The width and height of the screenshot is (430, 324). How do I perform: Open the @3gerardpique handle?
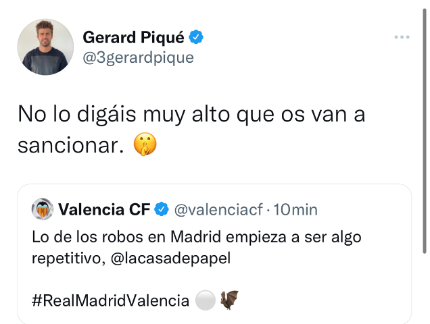(138, 57)
